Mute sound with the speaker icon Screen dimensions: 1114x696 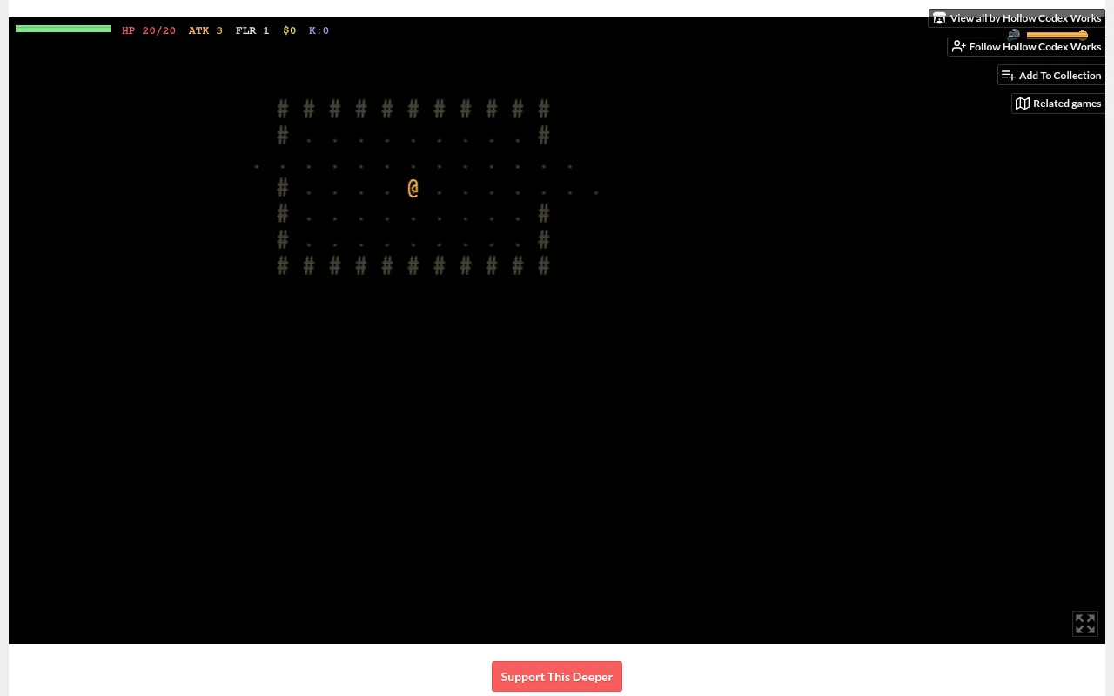click(1014, 35)
